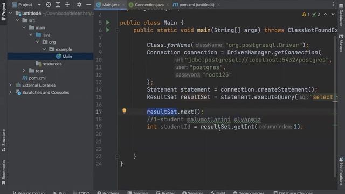Expand External Libraries node
The width and height of the screenshot is (345, 194).
click(x=10, y=85)
